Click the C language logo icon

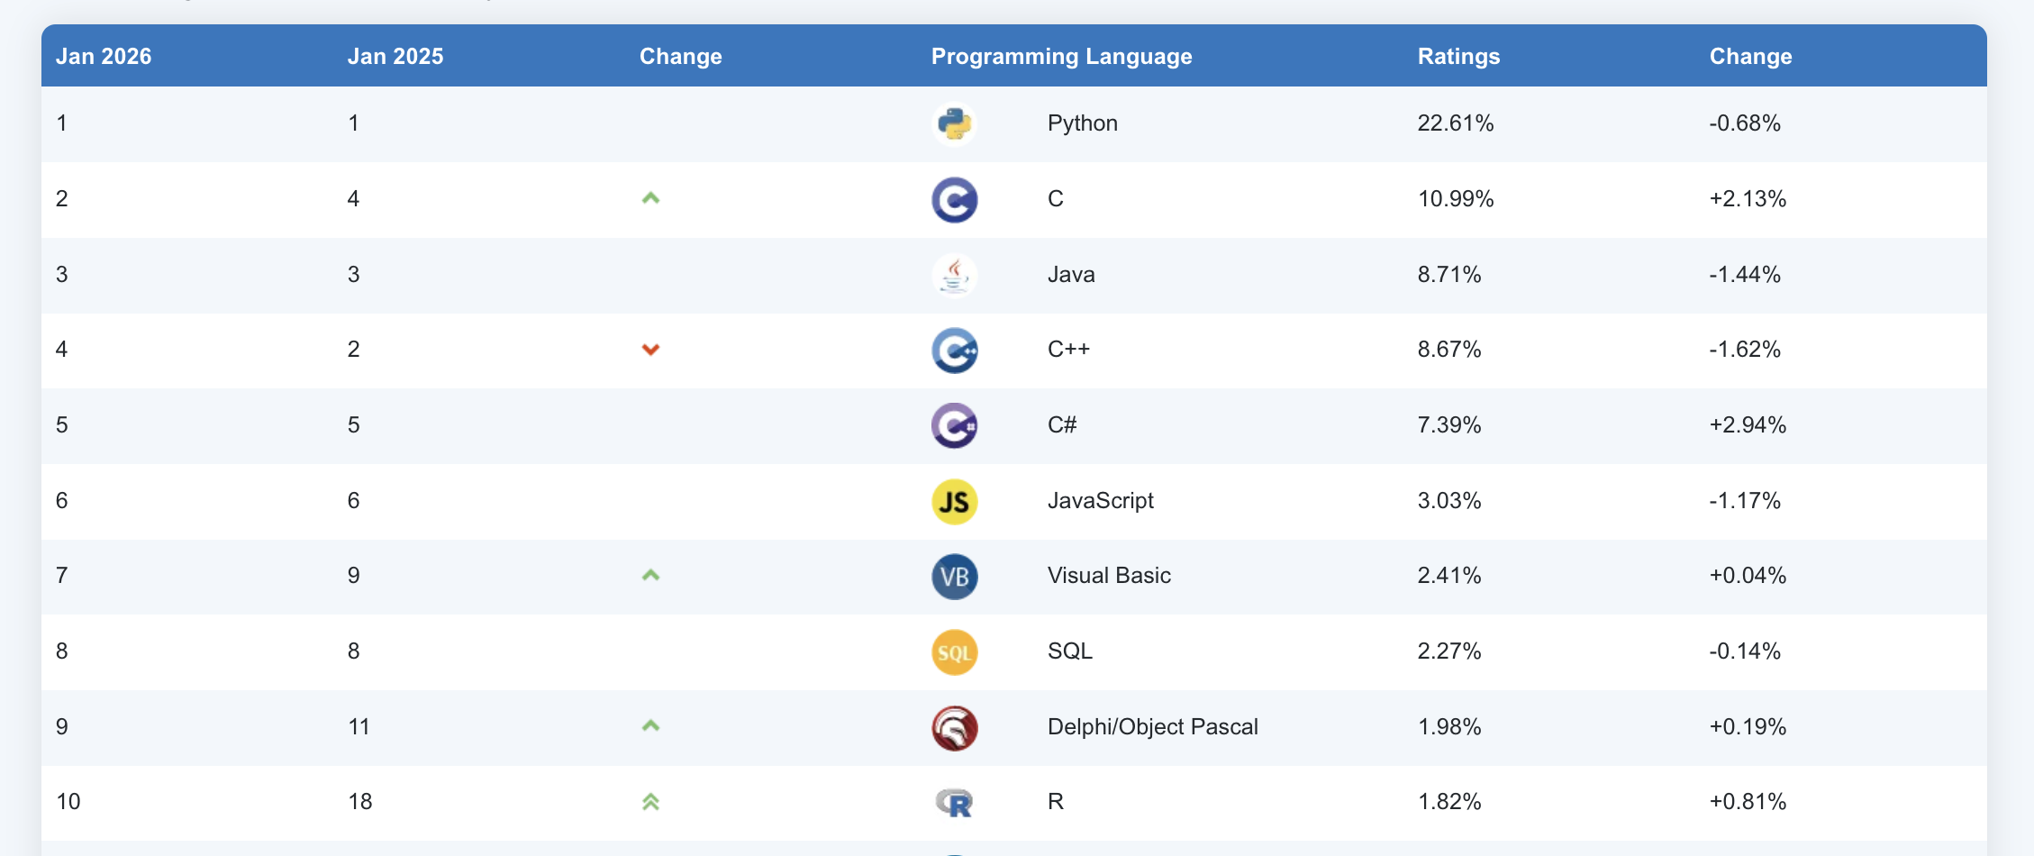pos(954,199)
